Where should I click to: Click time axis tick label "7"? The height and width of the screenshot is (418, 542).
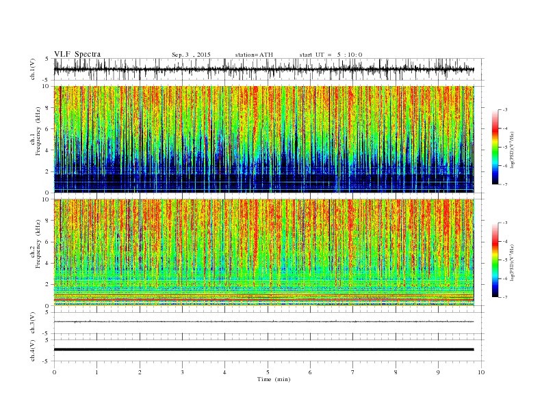click(353, 372)
